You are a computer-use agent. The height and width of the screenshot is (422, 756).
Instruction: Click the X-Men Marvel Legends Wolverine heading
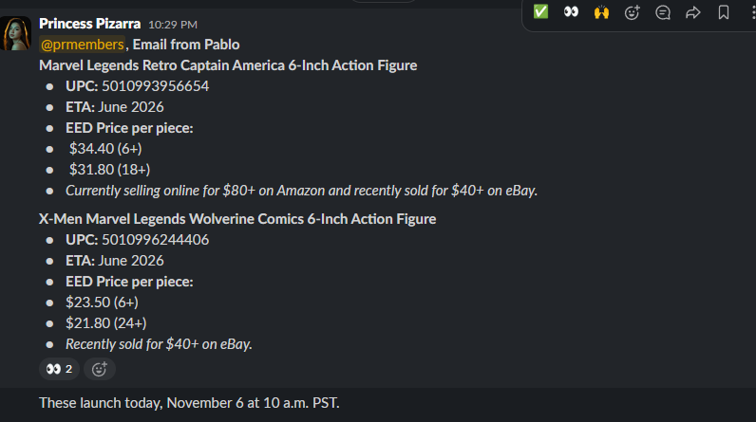tap(237, 219)
